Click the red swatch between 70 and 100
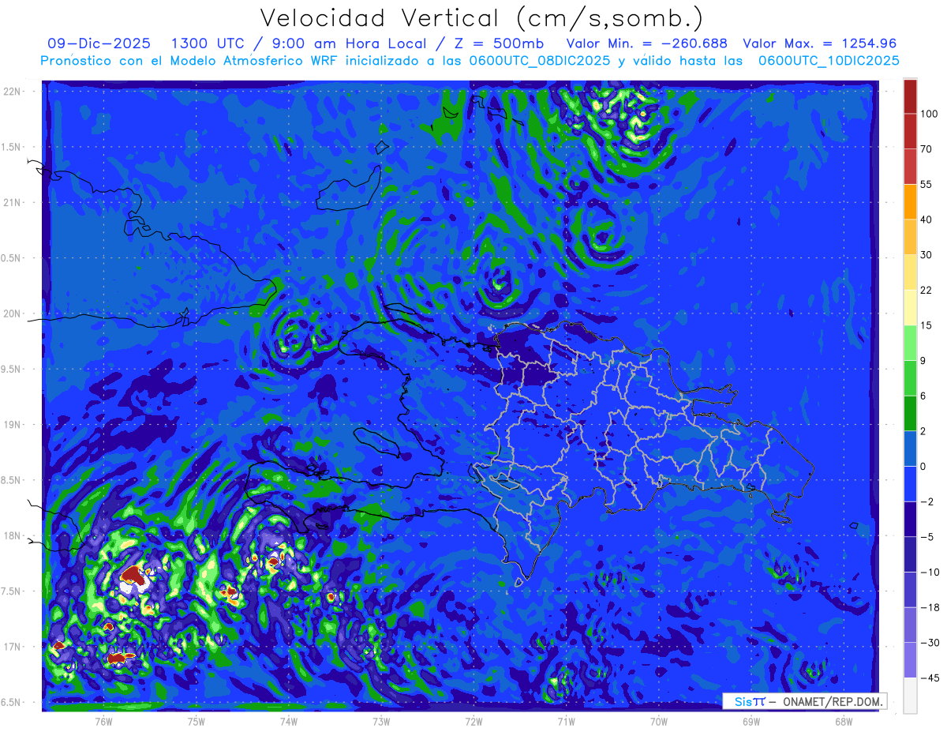 click(x=910, y=131)
